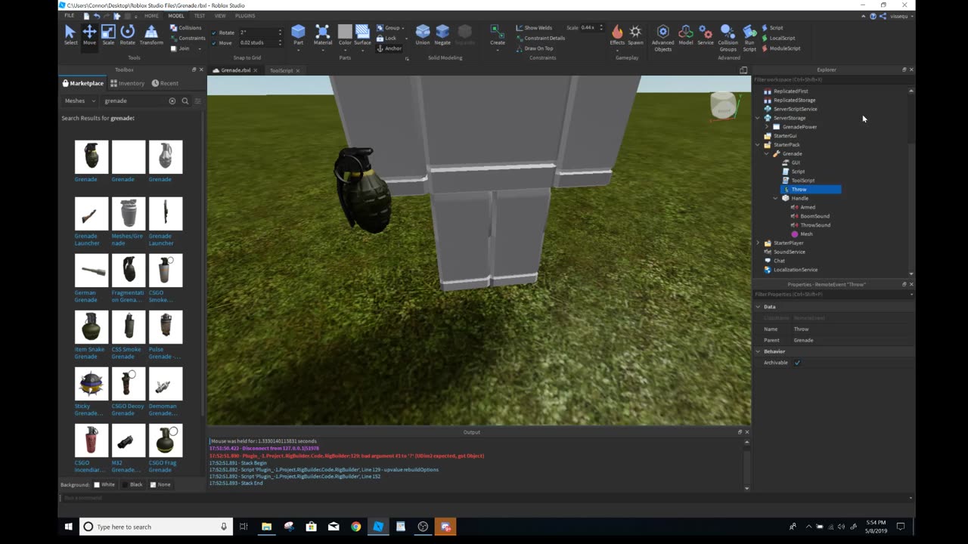Enable Show Welds
968x544 pixels.
534,28
